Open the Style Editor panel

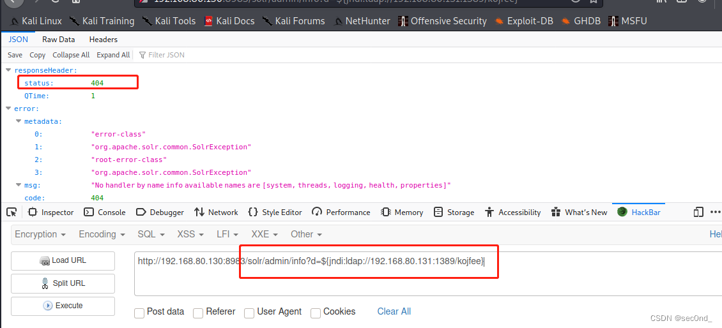coord(275,212)
